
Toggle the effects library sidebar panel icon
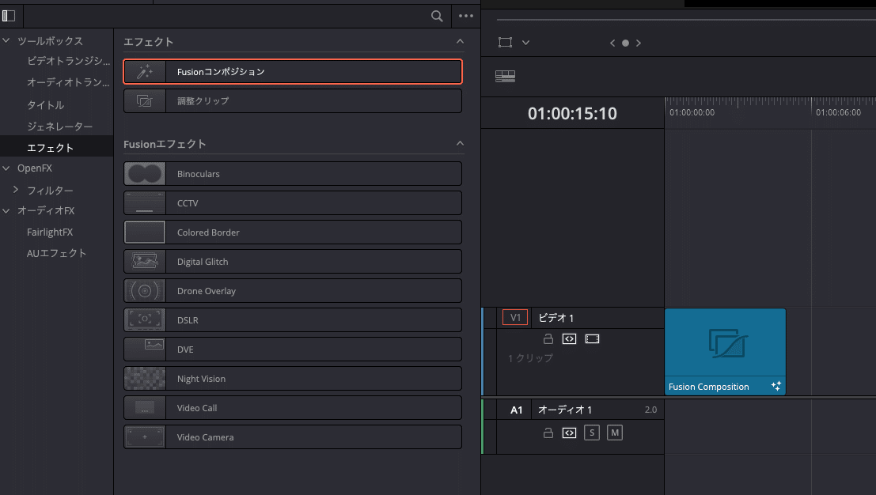tap(9, 16)
